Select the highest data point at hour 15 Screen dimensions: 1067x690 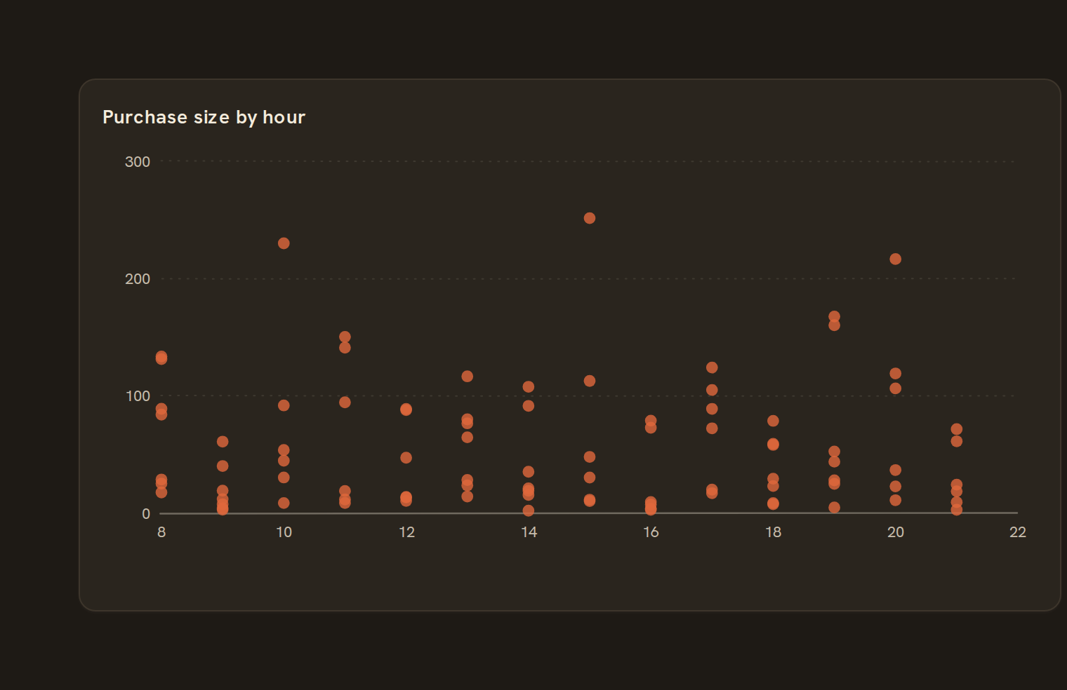[x=590, y=218]
